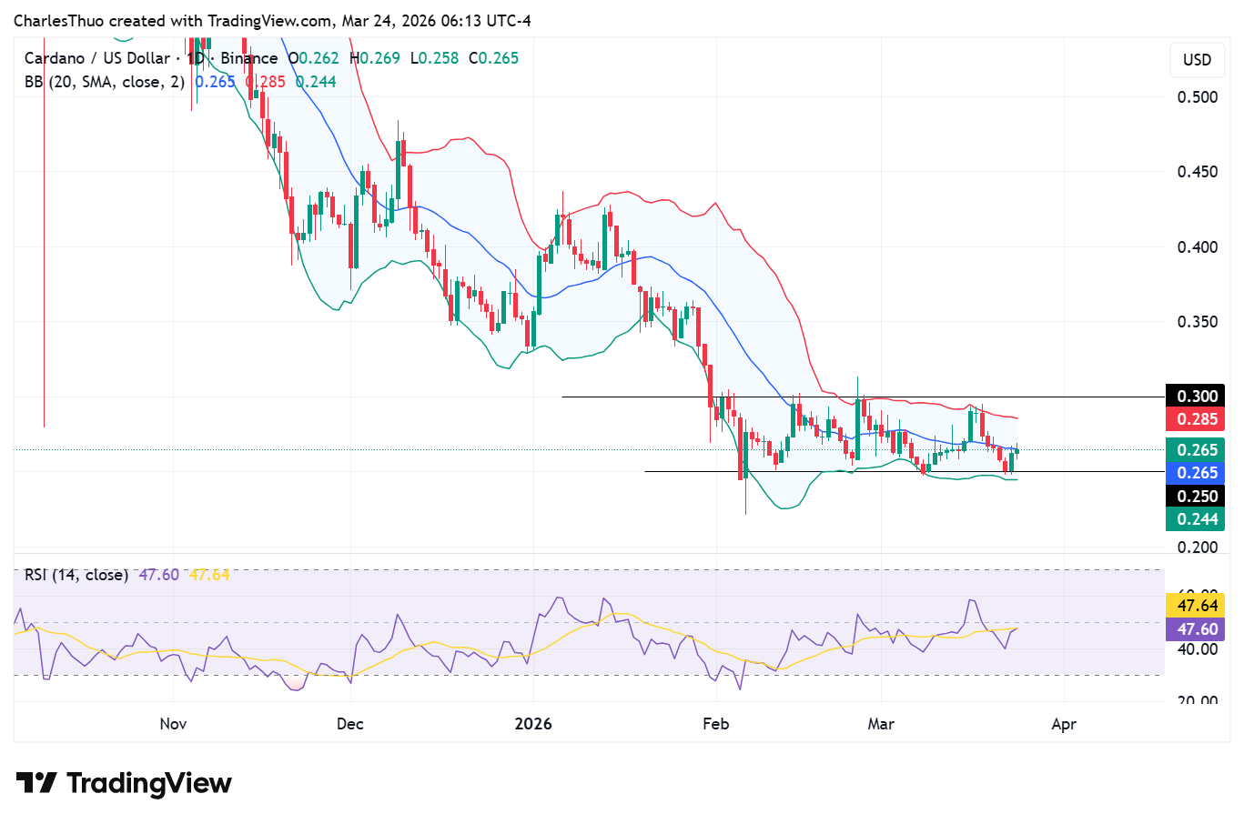Screen dimensions: 1244x824
Task: Open the BB (20, SMA, close, 2) indicator legend
Action: coord(104,82)
